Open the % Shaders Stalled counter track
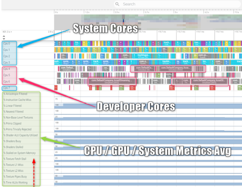 (x=13, y=147)
